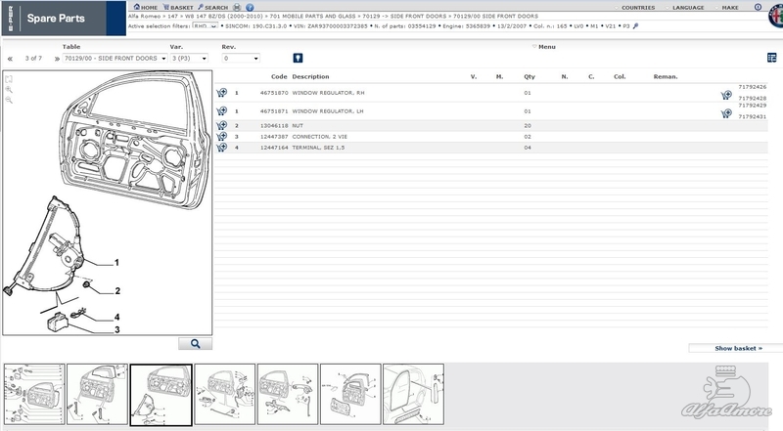Select the fifth drawing thumbnail
Image resolution: width=783 pixels, height=431 pixels.
point(288,394)
